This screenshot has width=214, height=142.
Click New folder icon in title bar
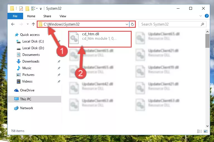click(27, 9)
